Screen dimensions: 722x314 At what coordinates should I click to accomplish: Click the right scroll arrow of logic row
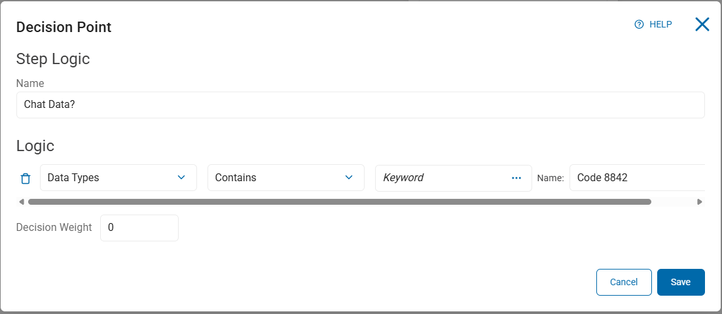pyautogui.click(x=700, y=202)
